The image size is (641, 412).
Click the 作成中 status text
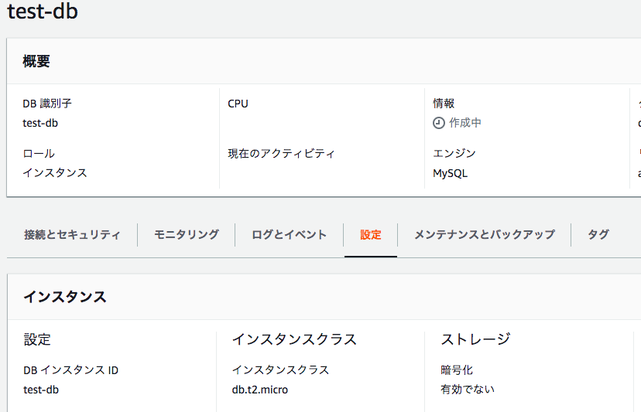465,122
